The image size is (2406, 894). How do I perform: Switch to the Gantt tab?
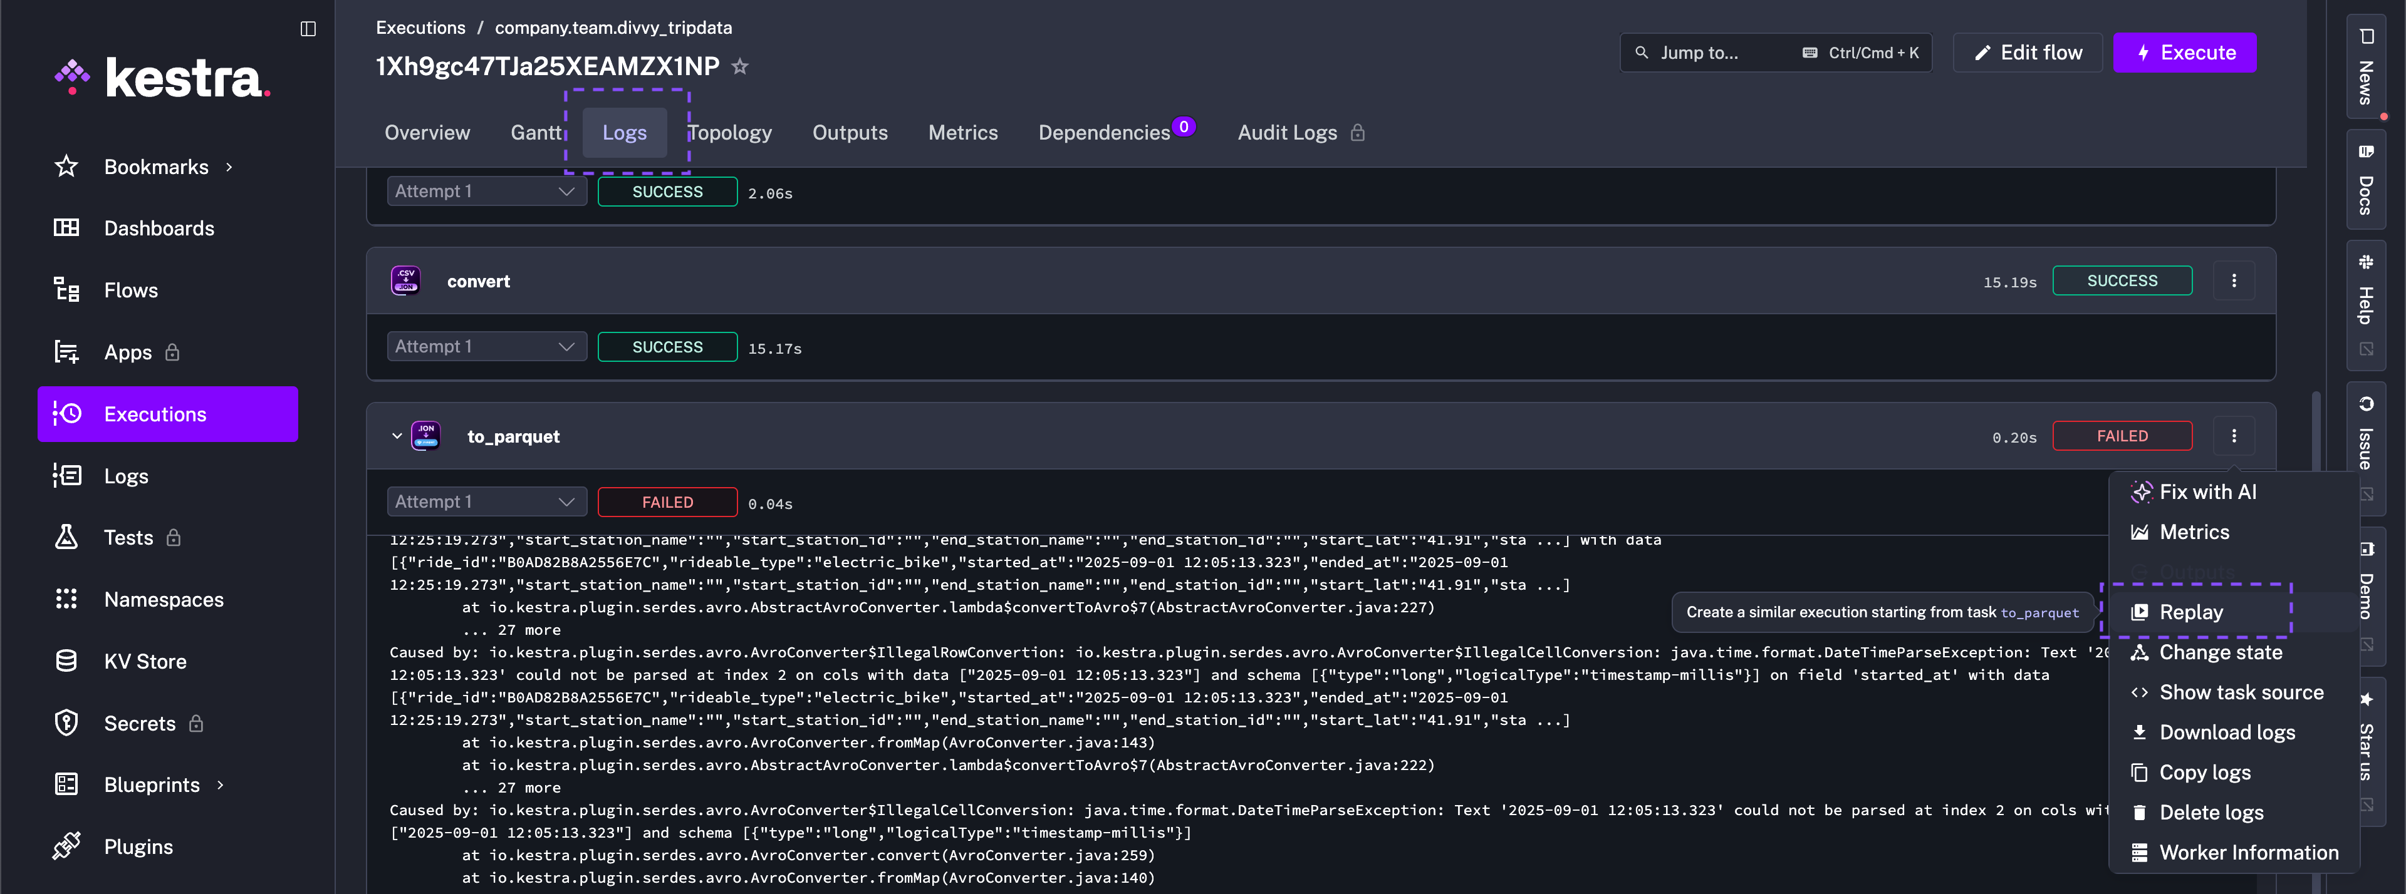coord(535,133)
